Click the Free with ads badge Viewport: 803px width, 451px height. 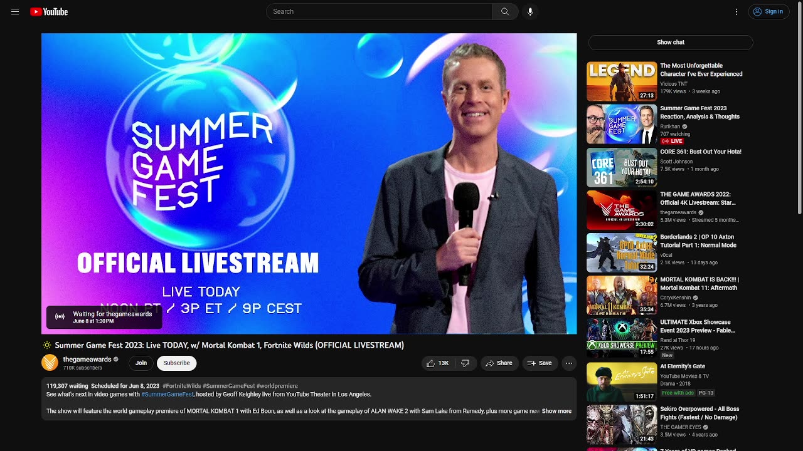click(x=678, y=393)
